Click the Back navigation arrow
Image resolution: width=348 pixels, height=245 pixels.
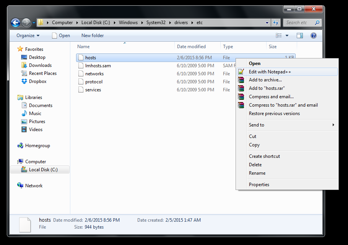click(16, 23)
